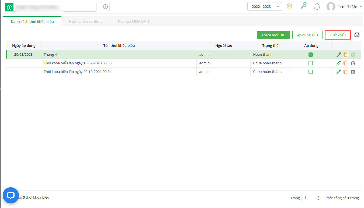This screenshot has width=364, height=208.
Task: Expand the Trần Thị Mai account menu arrow
Action: 361,6
